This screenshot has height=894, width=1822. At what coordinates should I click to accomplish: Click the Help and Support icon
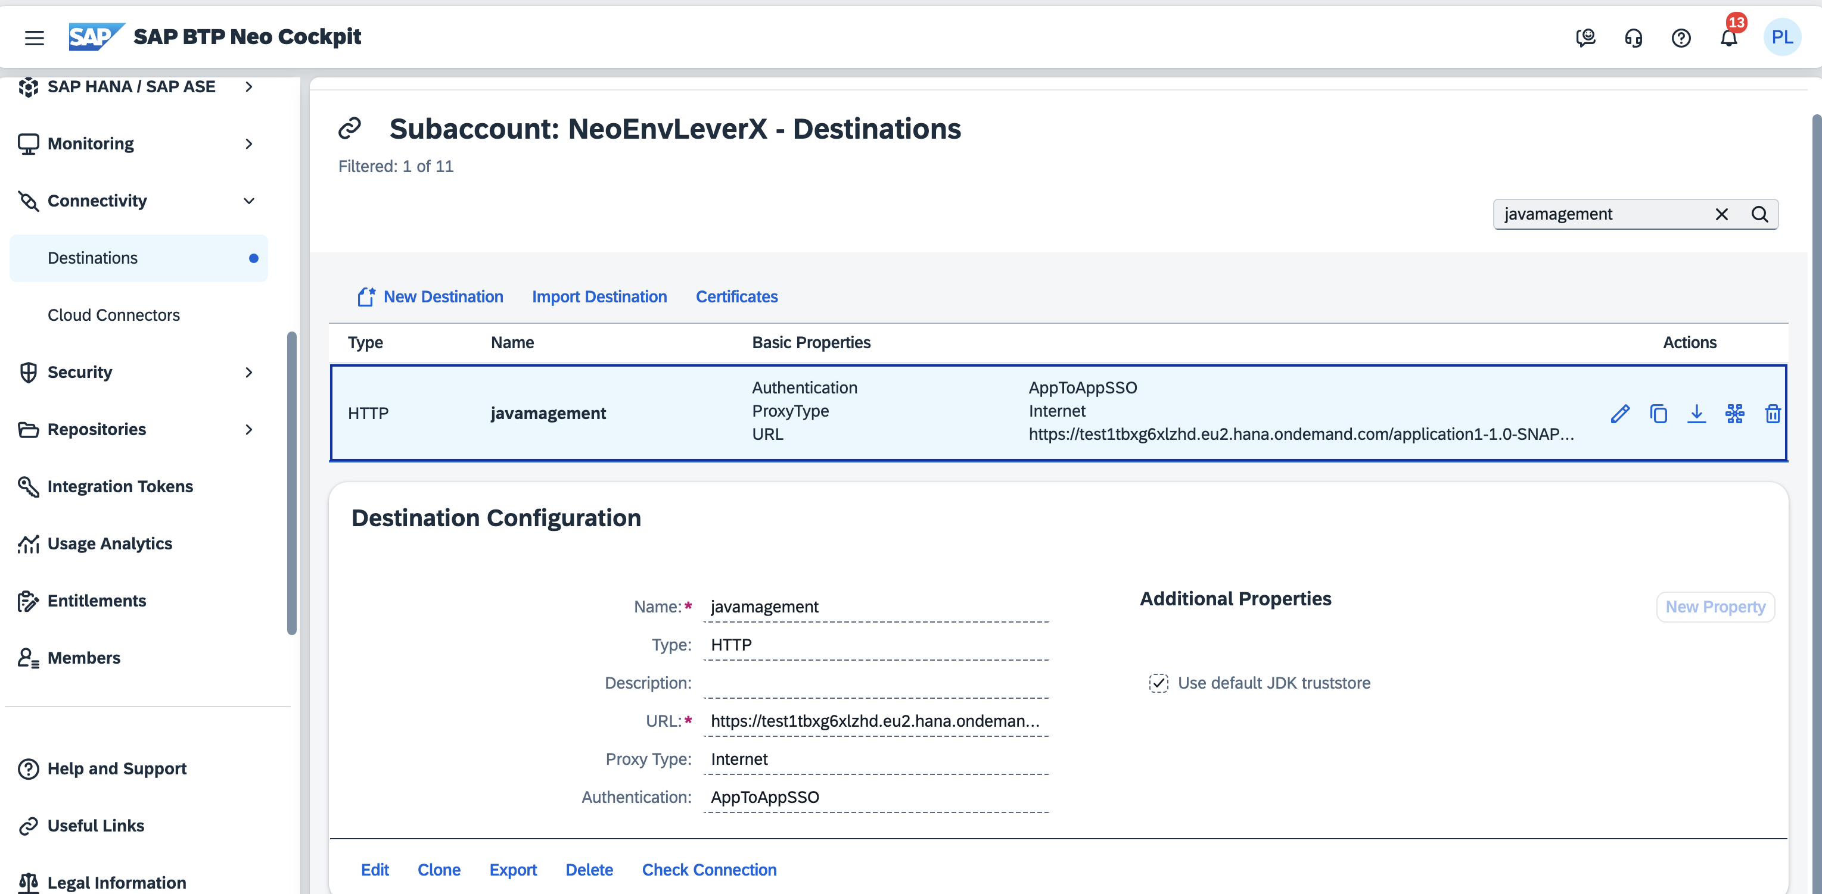click(x=28, y=769)
